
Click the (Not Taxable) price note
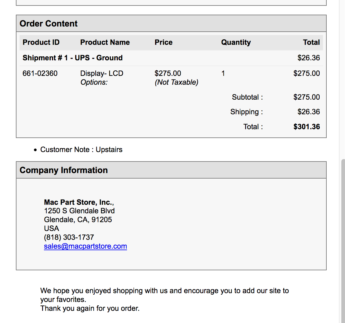pyautogui.click(x=176, y=82)
